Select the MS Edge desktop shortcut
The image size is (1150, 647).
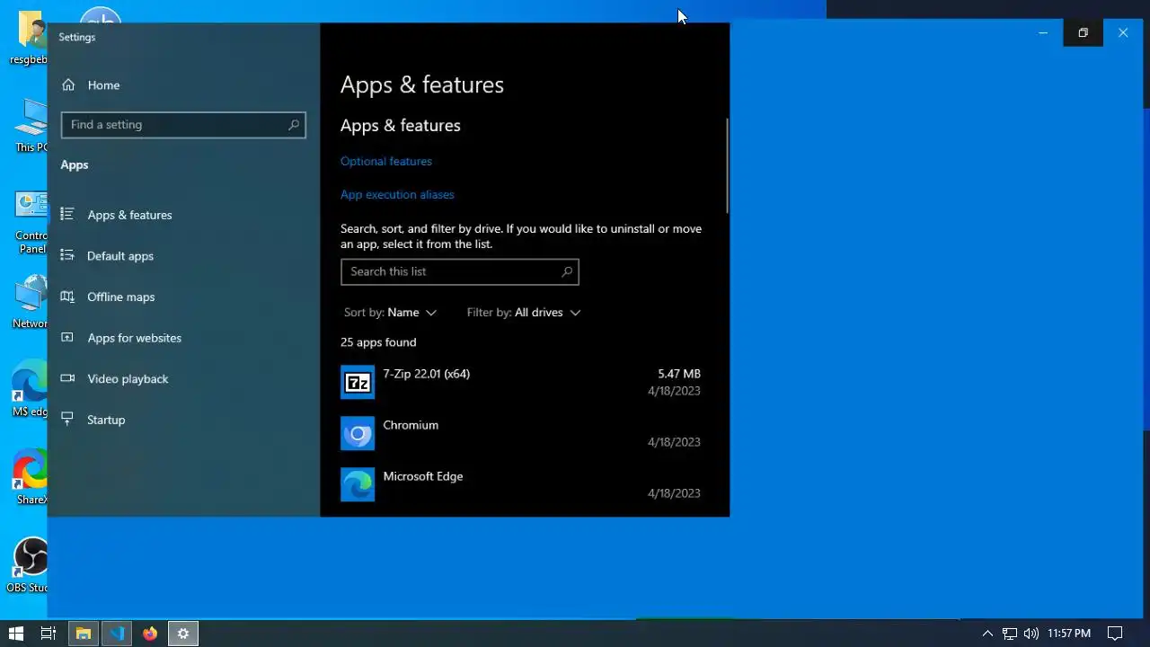[x=30, y=390]
